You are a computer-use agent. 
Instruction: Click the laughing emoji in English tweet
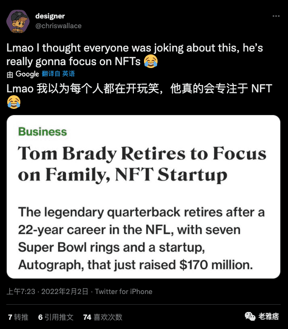point(151,61)
